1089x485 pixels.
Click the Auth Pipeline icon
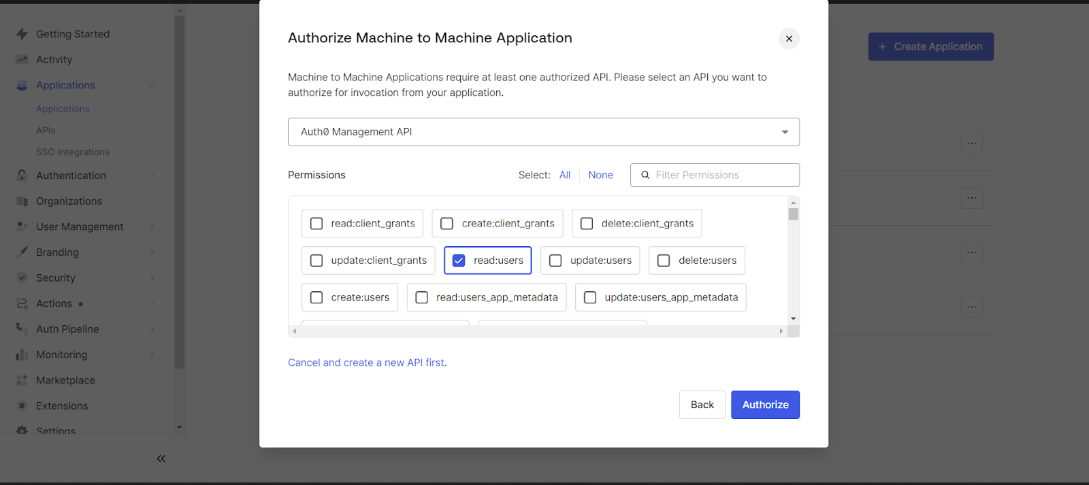22,329
